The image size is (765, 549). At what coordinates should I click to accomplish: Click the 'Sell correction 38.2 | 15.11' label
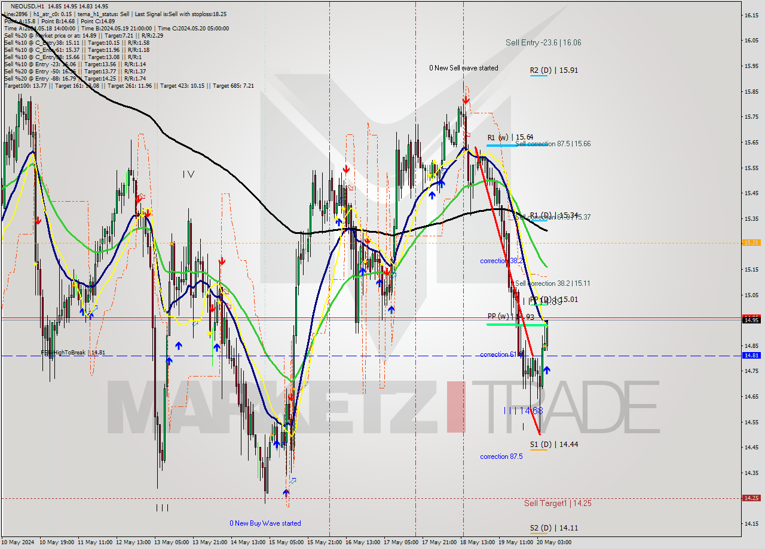pyautogui.click(x=553, y=283)
